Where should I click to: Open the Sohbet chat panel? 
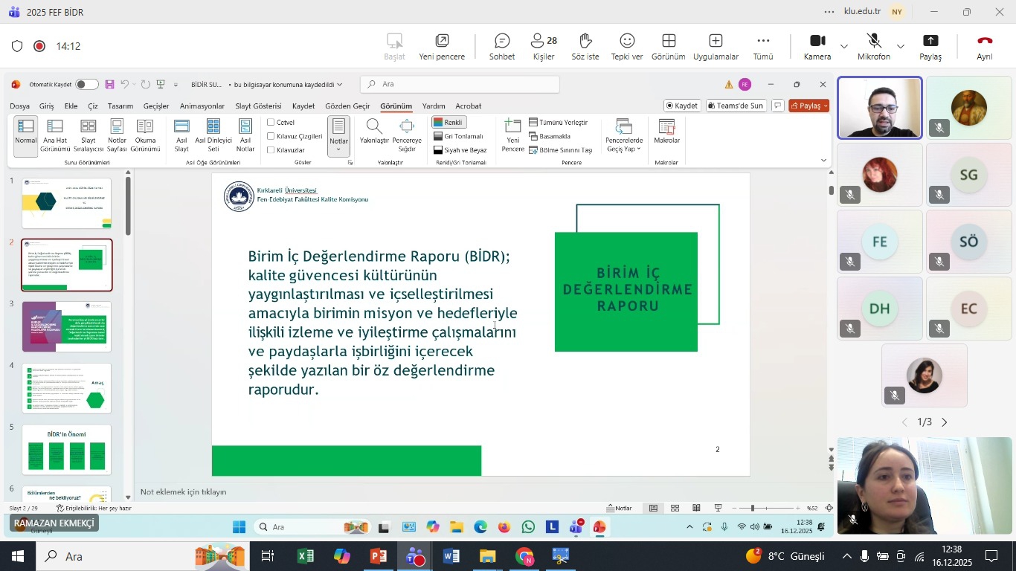[502, 47]
